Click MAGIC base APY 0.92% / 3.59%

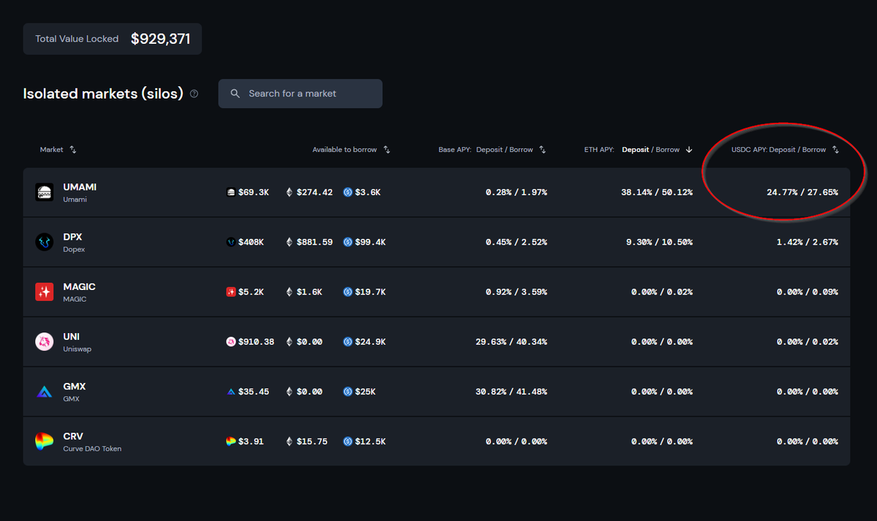click(516, 292)
